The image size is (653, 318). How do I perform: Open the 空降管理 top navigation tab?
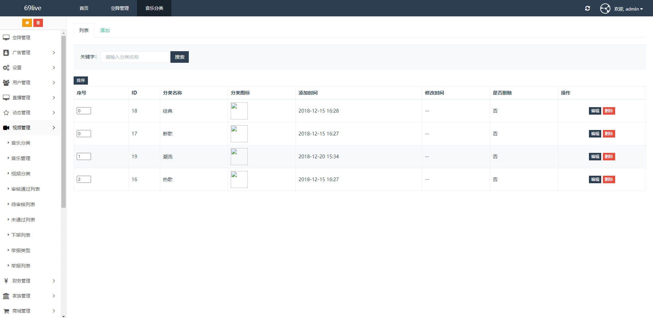(x=120, y=8)
